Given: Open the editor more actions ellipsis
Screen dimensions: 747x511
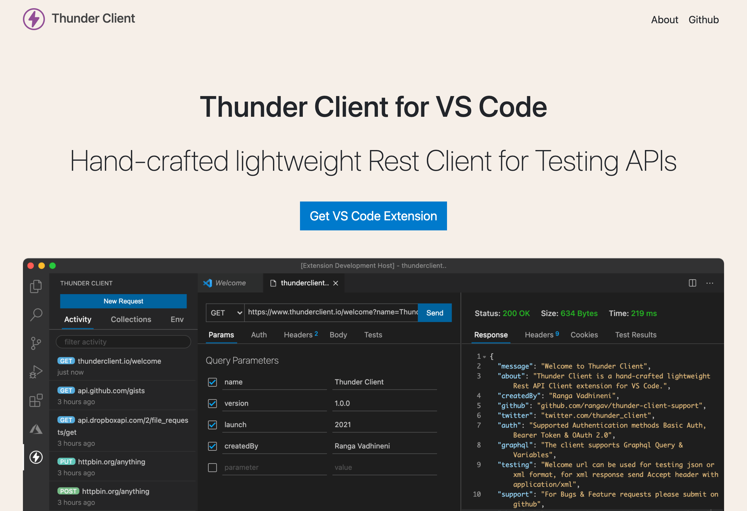Looking at the screenshot, I should tap(710, 283).
